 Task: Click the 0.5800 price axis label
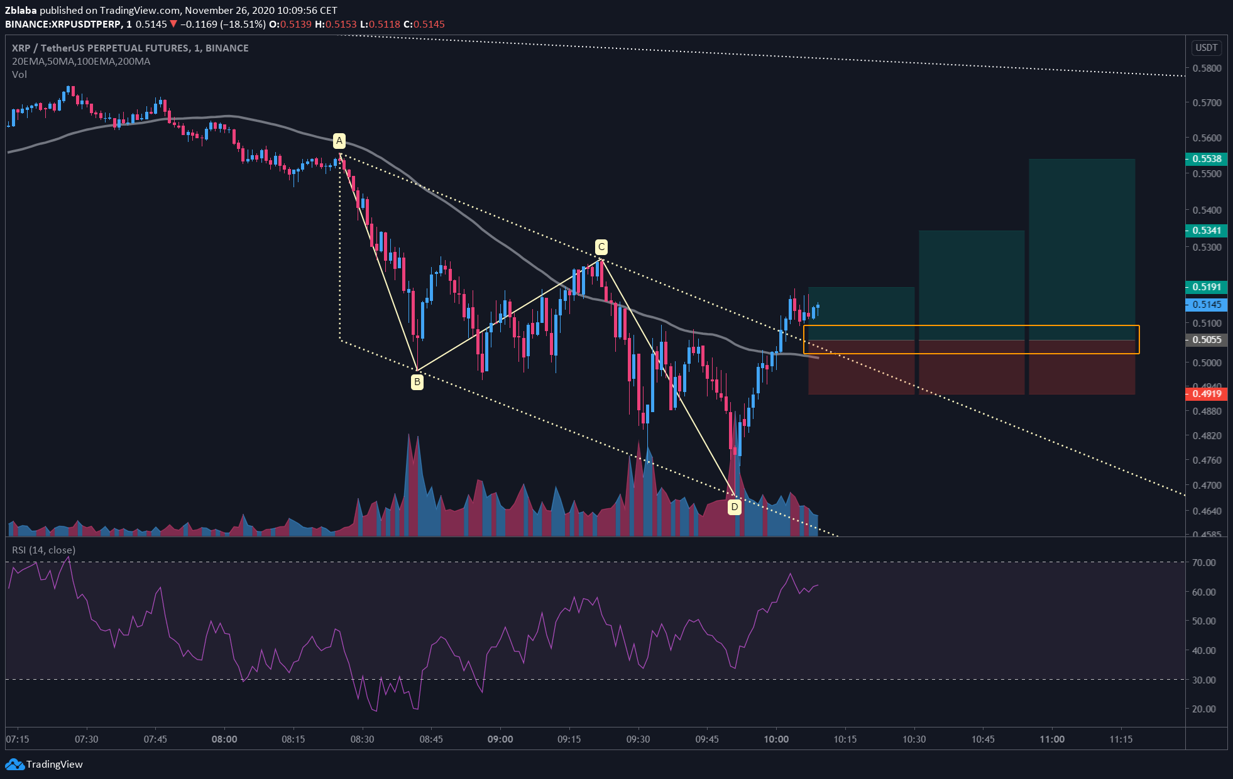click(x=1207, y=68)
